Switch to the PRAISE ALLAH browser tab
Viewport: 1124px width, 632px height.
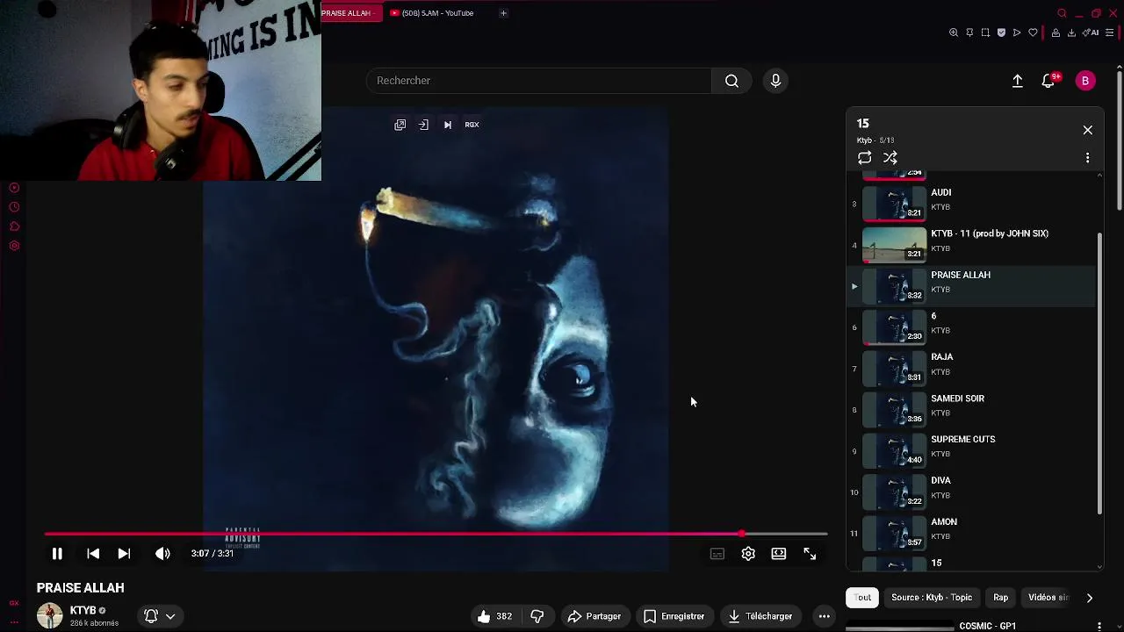[350, 13]
